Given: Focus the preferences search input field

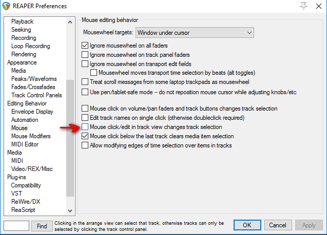Looking at the screenshot, I should (x=16, y=226).
